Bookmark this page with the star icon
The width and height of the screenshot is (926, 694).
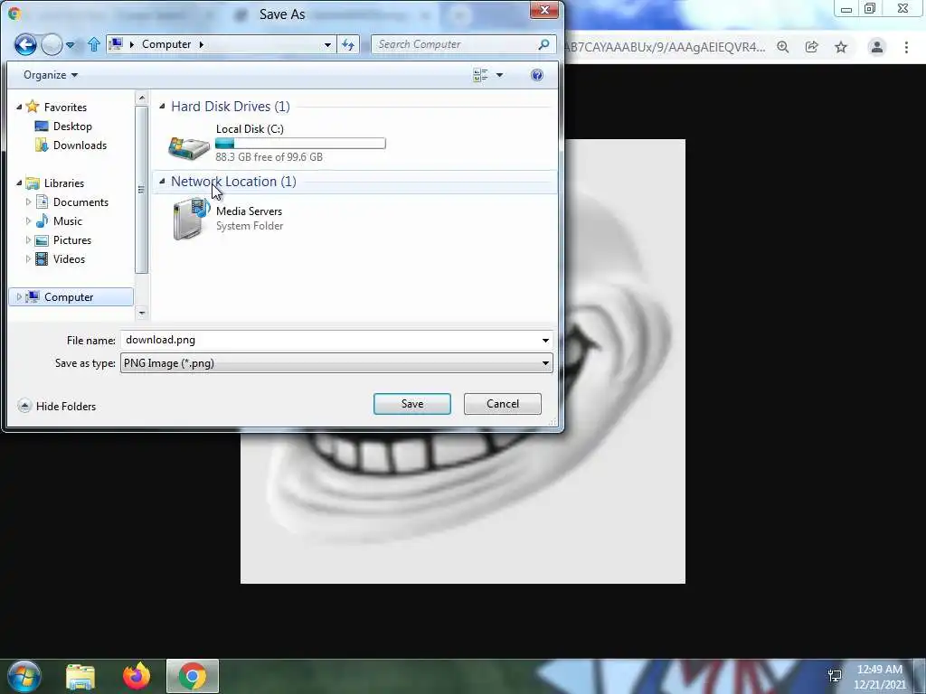841,47
